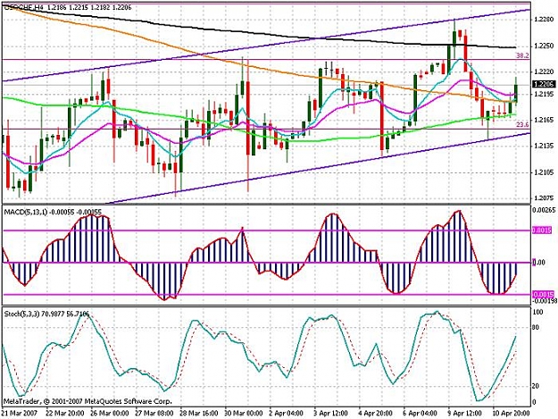Select the 4 Apr 20:00 time label
Image resolution: width=558 pixels, height=419 pixels.
376,414
